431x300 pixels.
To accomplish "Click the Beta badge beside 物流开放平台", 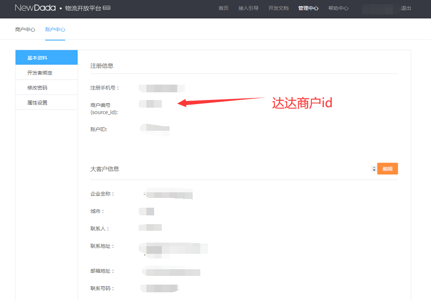I will 106,8.
